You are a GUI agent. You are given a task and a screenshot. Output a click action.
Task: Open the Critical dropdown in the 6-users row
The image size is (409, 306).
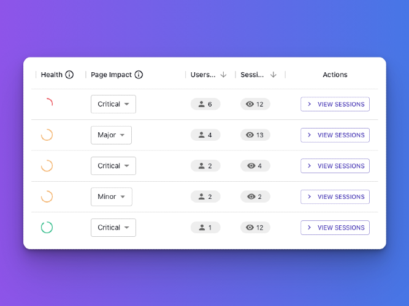click(113, 104)
